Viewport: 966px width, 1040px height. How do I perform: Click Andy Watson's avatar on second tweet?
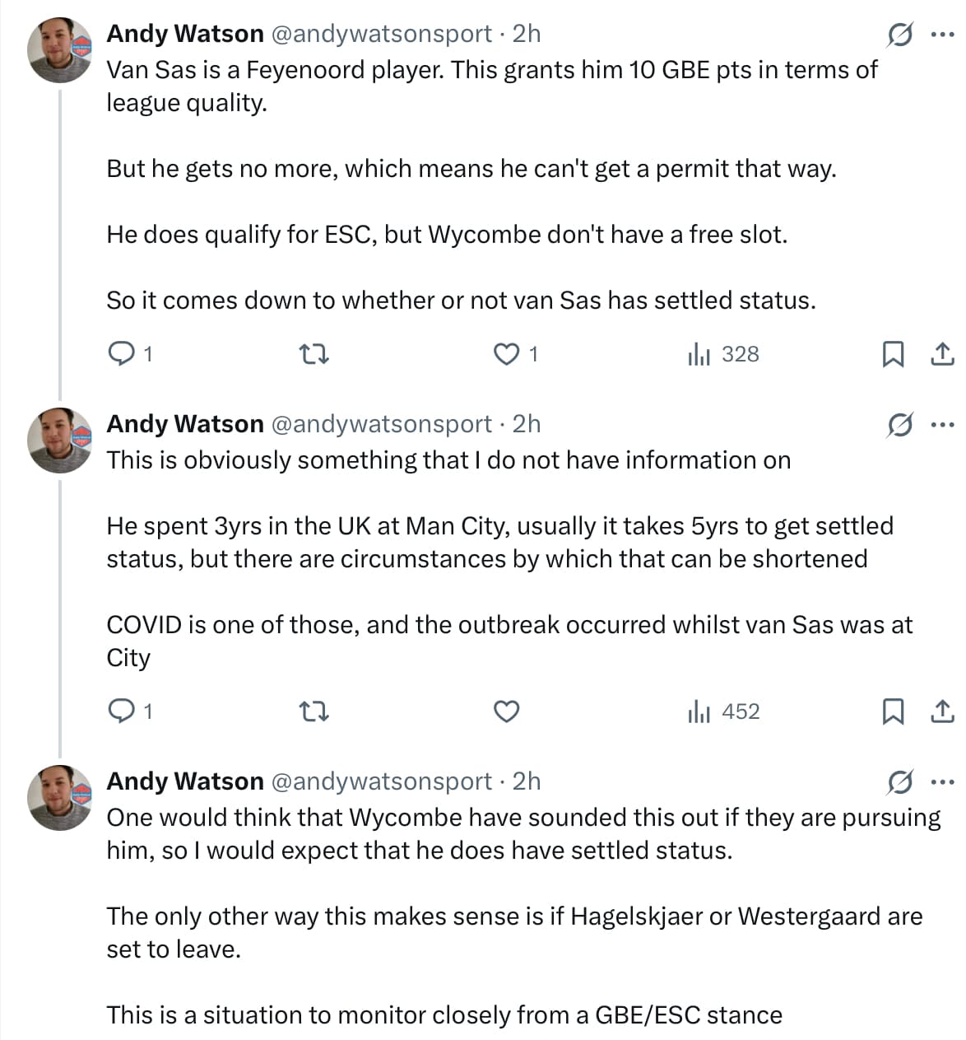60,440
